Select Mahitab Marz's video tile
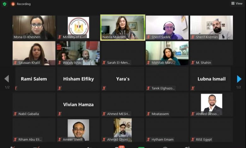This screenshot has width=246, height=148. tap(167, 53)
